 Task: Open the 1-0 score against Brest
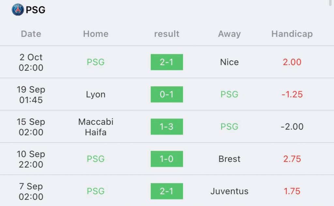tap(167, 159)
